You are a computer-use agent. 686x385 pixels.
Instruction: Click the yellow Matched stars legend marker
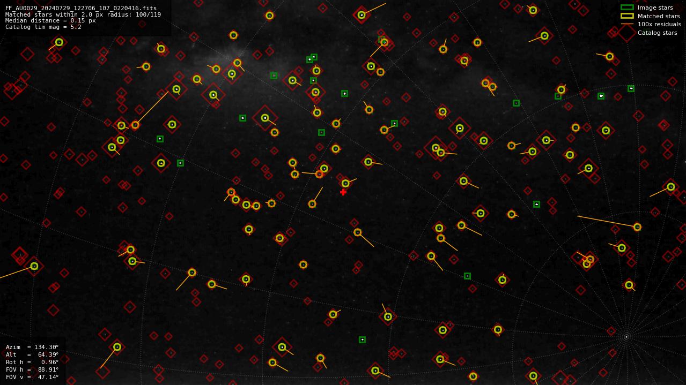[x=627, y=16]
